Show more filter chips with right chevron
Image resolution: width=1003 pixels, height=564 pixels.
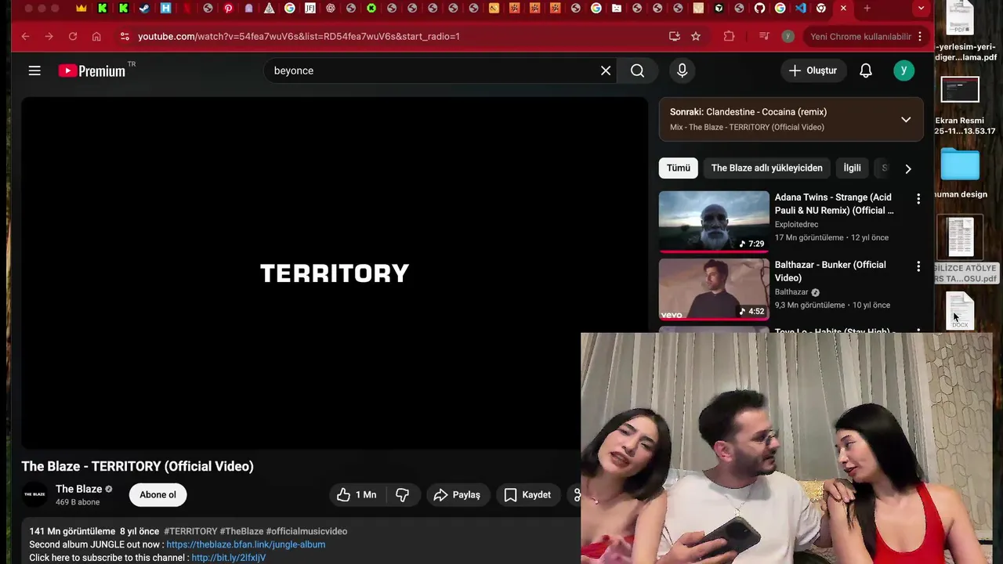click(908, 168)
